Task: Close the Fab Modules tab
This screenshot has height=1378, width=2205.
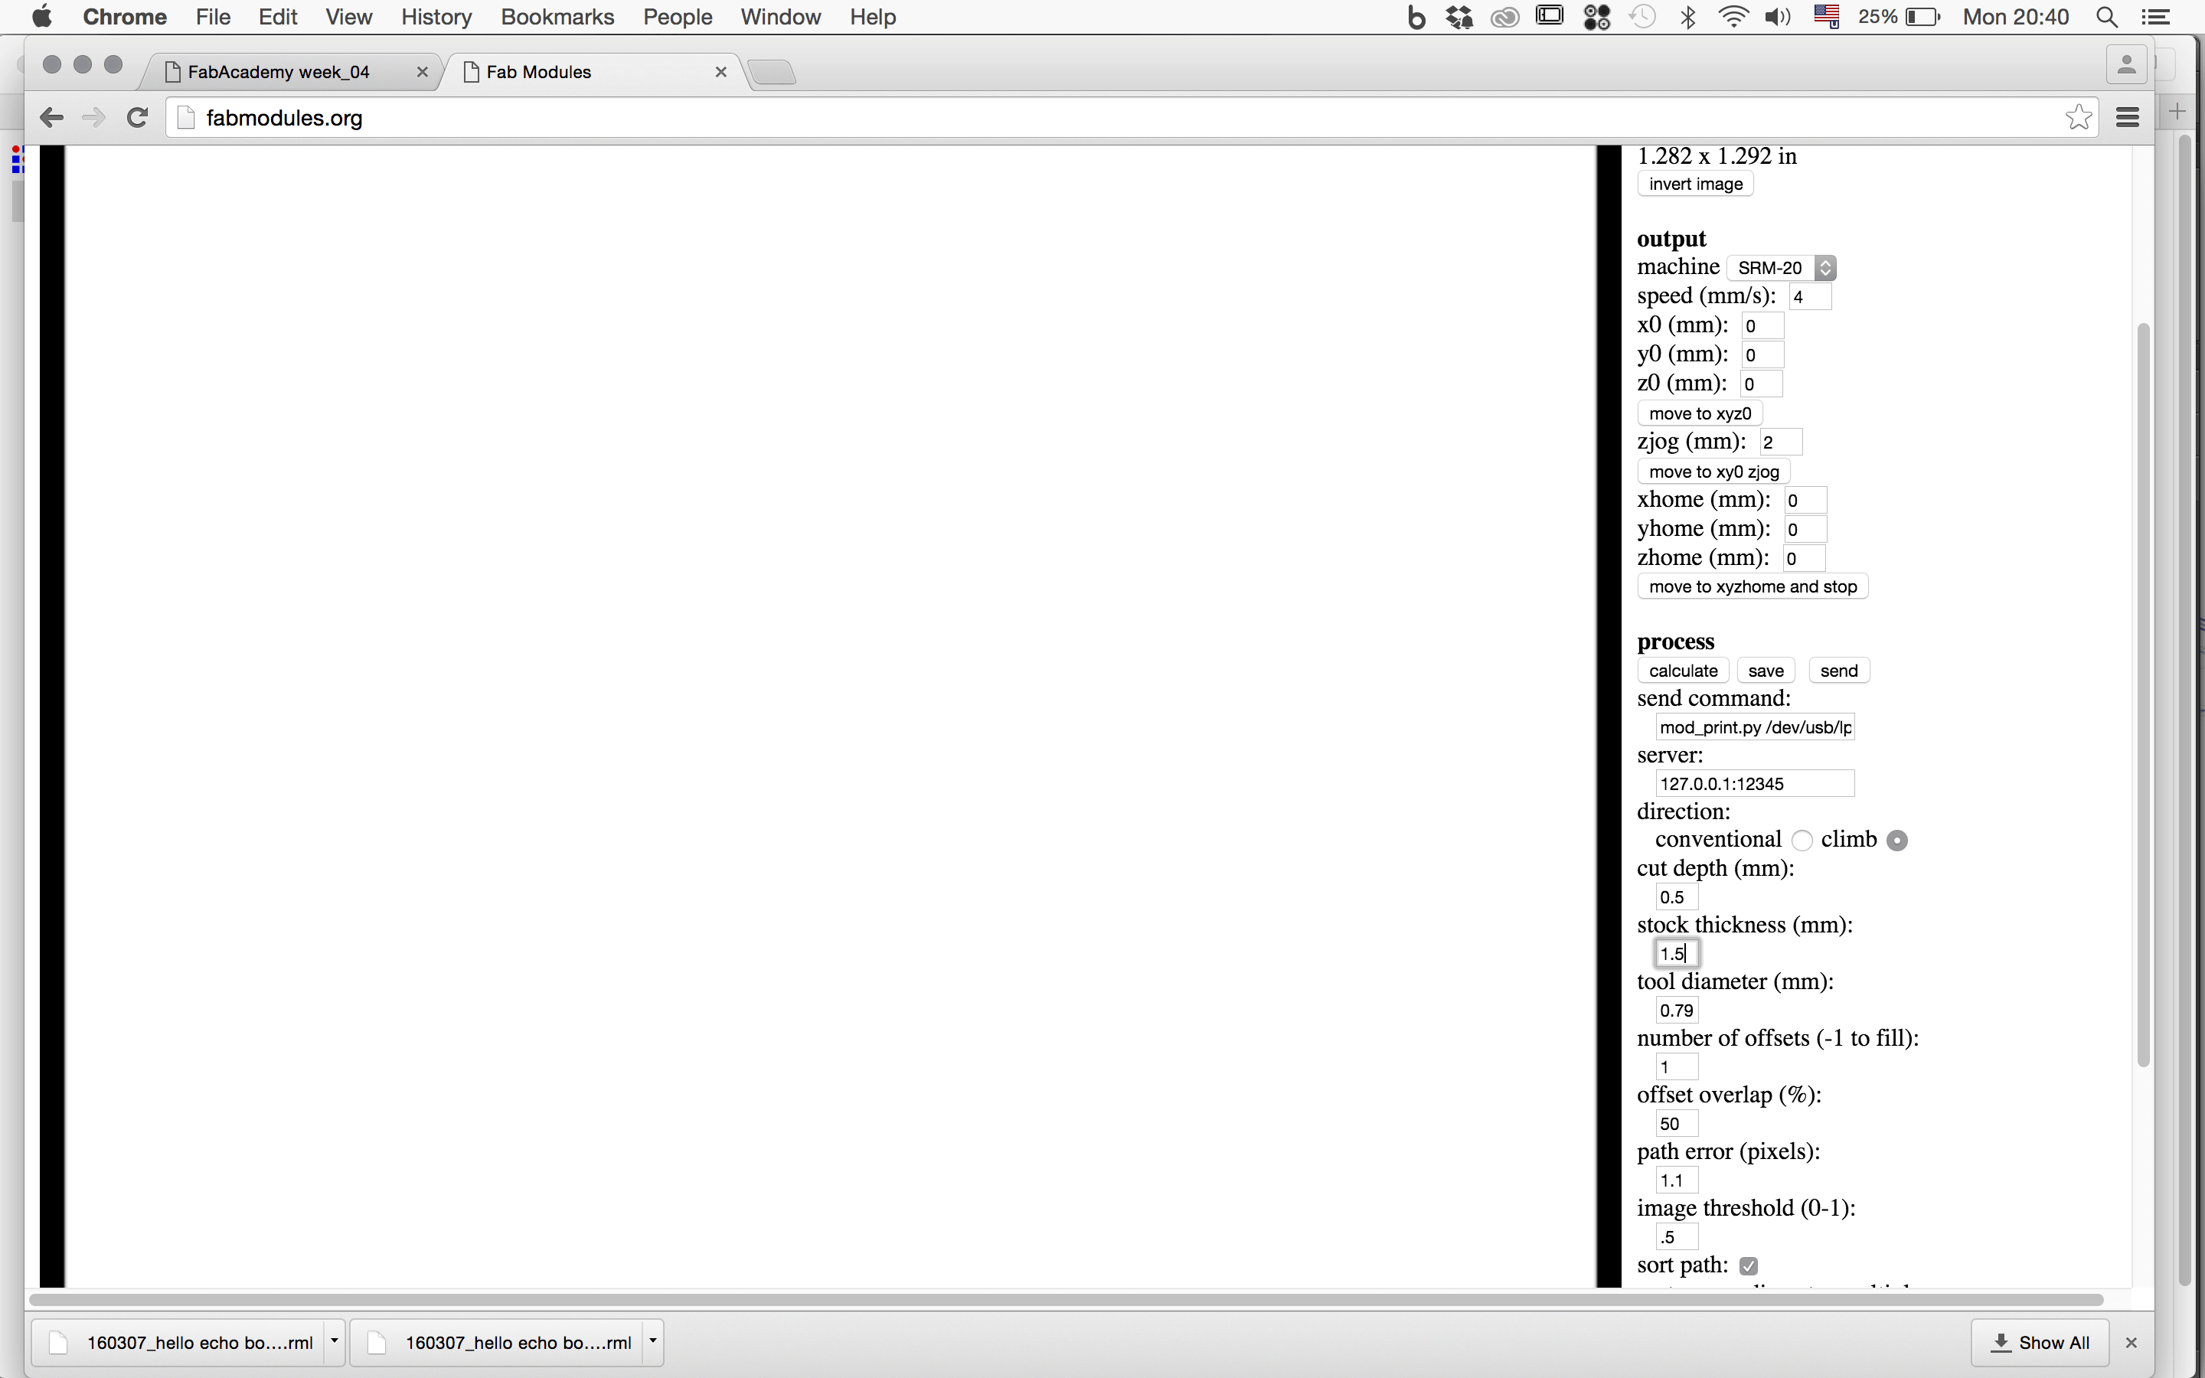Action: coord(720,72)
